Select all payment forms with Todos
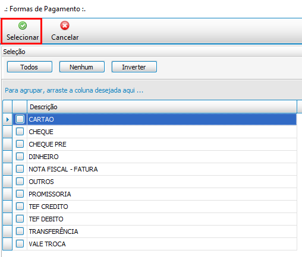Image resolution: width=302 pixels, height=257 pixels. (x=30, y=67)
